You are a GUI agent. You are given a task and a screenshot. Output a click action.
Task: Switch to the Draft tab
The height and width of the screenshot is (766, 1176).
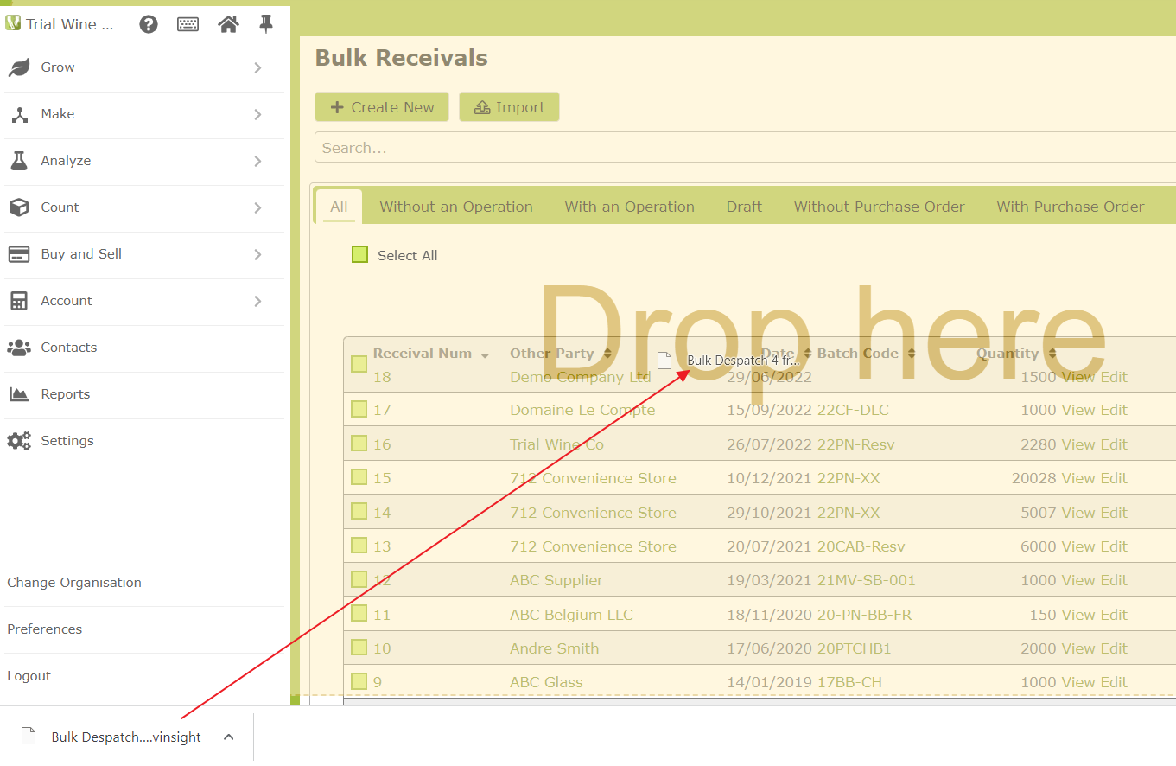(744, 206)
